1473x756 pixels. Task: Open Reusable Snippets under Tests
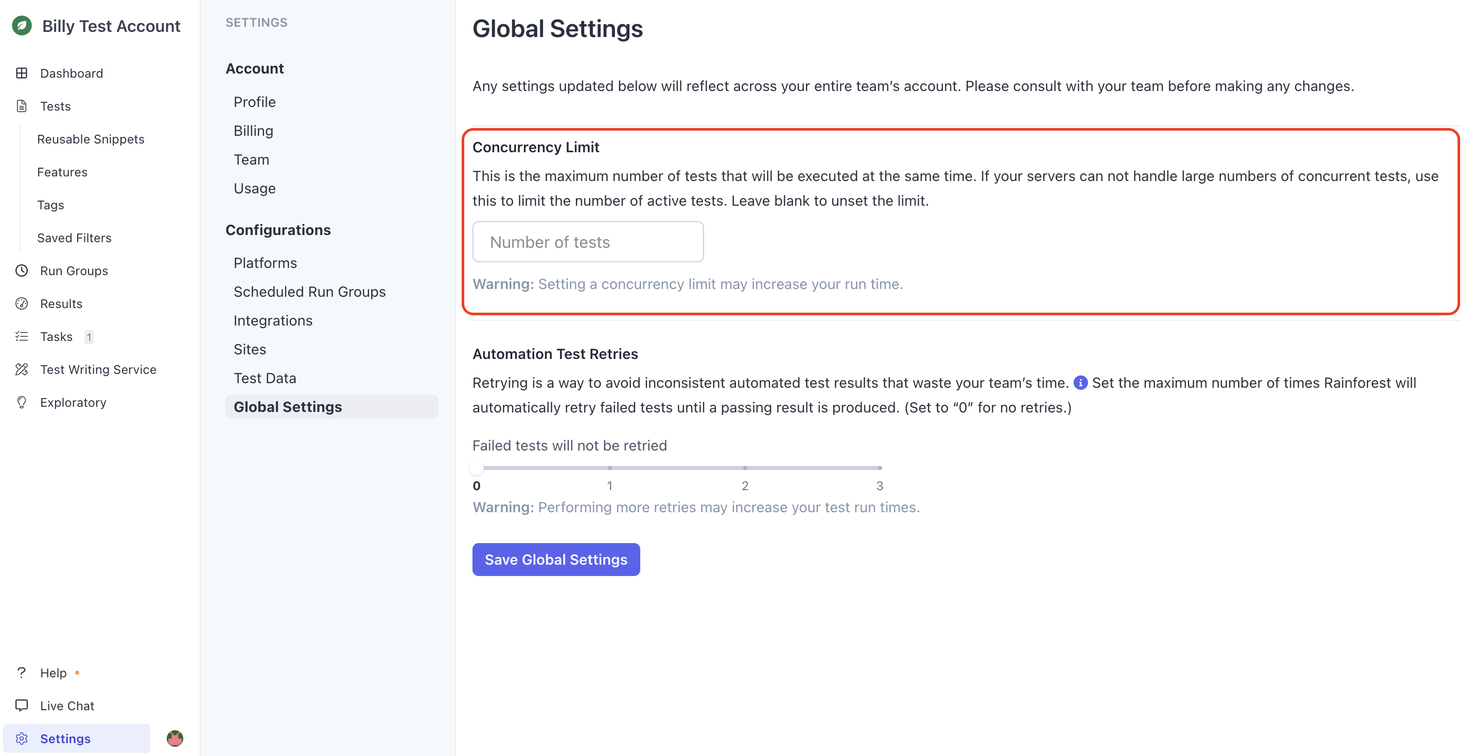(x=91, y=139)
